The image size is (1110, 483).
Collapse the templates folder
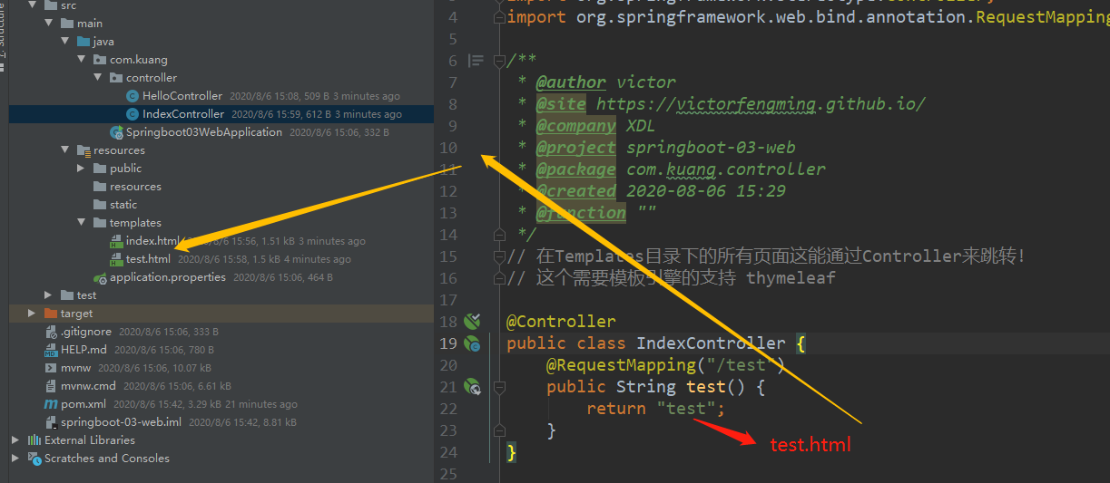coord(81,223)
